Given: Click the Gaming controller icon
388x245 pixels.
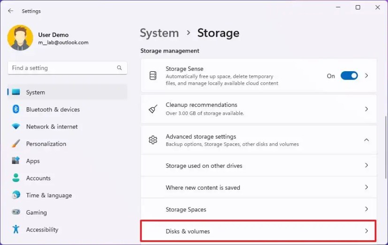Looking at the screenshot, I should (16, 212).
